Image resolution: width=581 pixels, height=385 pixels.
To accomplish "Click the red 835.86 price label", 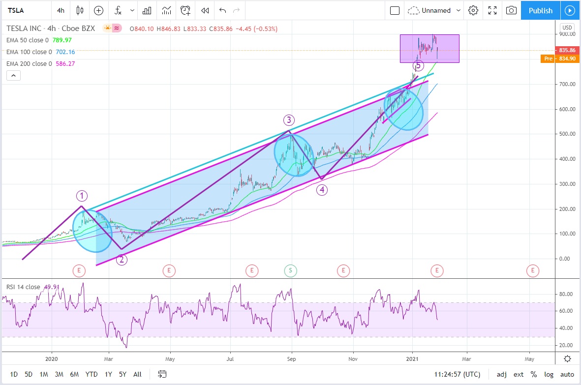I will tap(567, 50).
